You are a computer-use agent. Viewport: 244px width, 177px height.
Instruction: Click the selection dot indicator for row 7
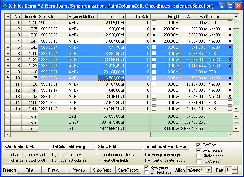click(8, 60)
